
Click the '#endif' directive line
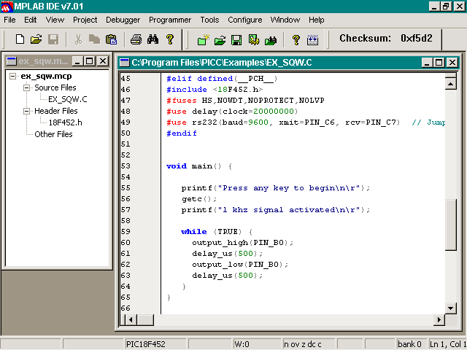tap(182, 133)
